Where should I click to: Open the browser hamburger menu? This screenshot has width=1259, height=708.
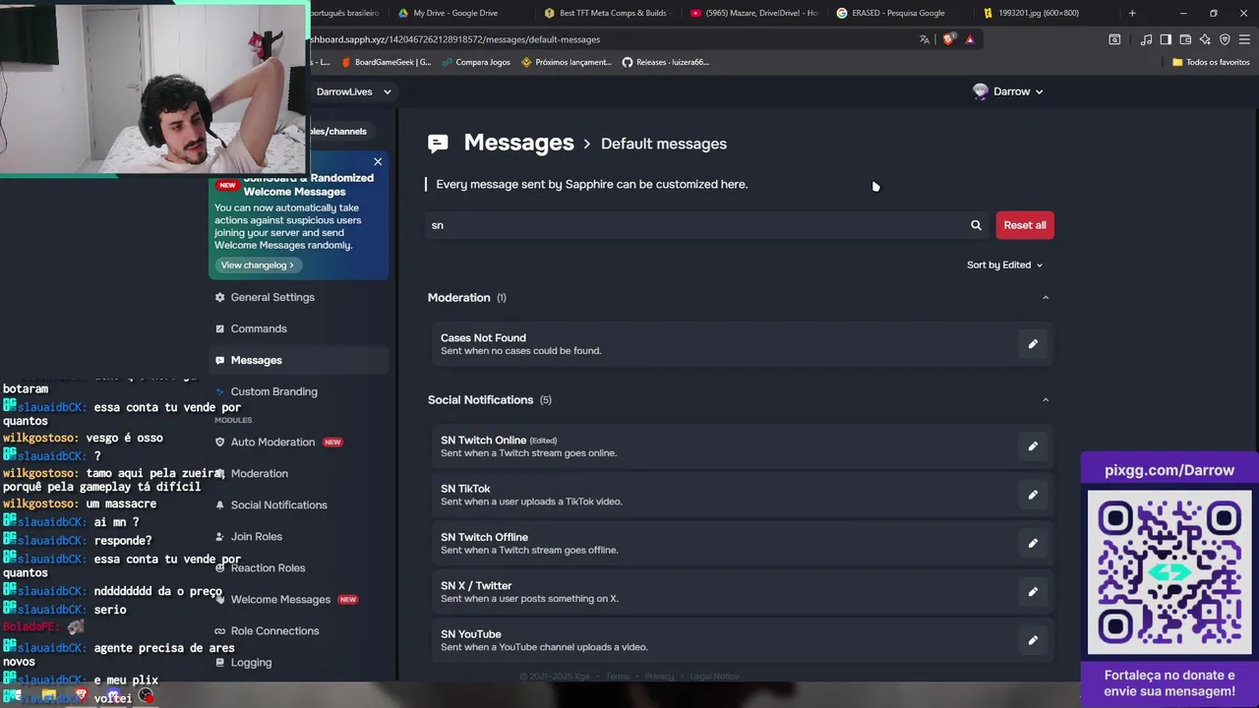pyautogui.click(x=1245, y=39)
